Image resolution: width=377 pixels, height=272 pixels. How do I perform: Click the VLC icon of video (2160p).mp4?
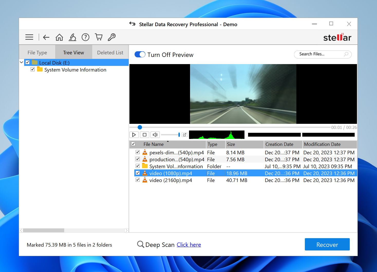point(145,180)
